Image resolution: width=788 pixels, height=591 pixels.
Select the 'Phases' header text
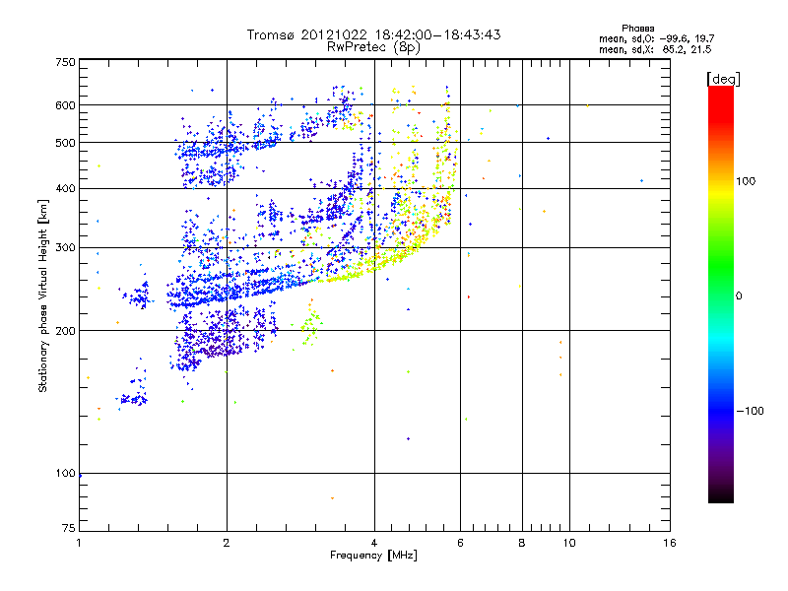(637, 29)
